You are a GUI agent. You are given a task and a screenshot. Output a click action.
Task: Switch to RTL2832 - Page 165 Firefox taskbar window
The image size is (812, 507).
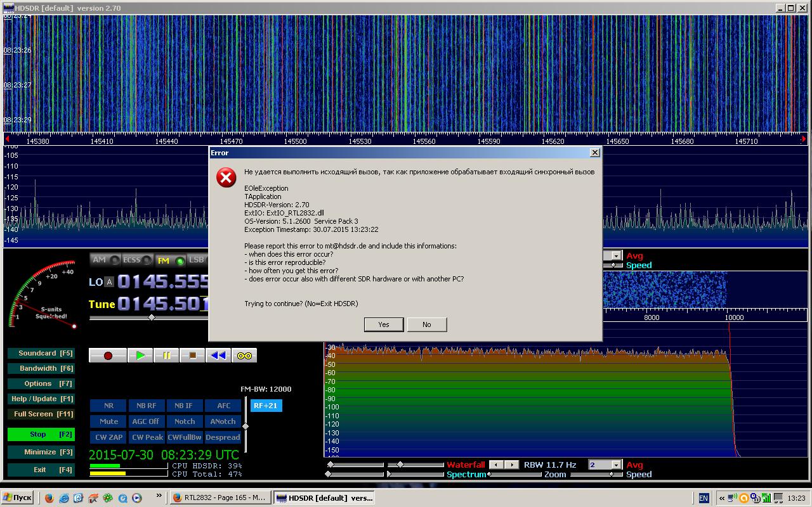(x=221, y=498)
